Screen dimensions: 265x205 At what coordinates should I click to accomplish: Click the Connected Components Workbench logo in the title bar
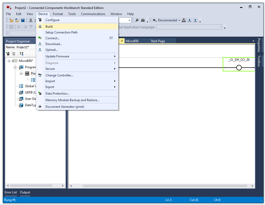click(9, 8)
